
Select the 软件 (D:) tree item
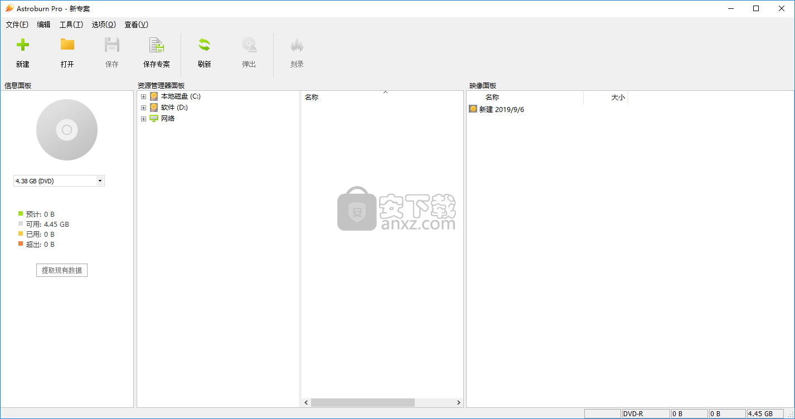[x=174, y=108]
